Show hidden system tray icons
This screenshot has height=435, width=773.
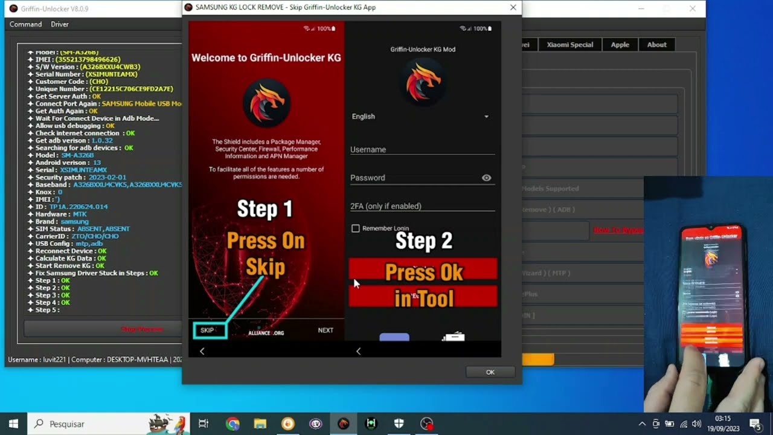642,424
